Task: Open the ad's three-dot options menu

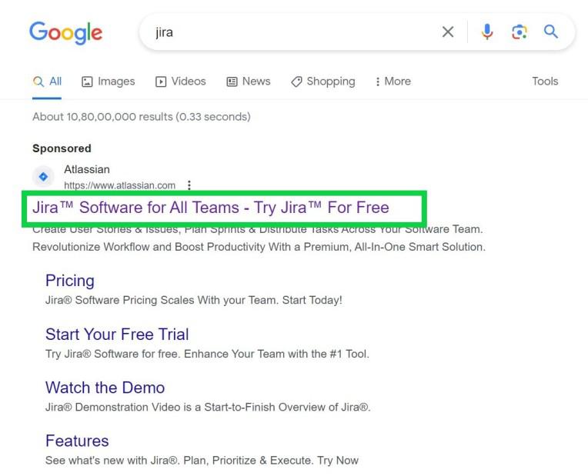Action: pyautogui.click(x=189, y=185)
